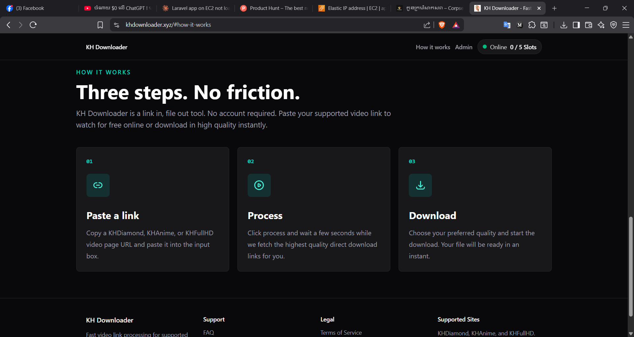Bookmark this page with the bookmark icon
The image size is (634, 337).
pos(100,25)
